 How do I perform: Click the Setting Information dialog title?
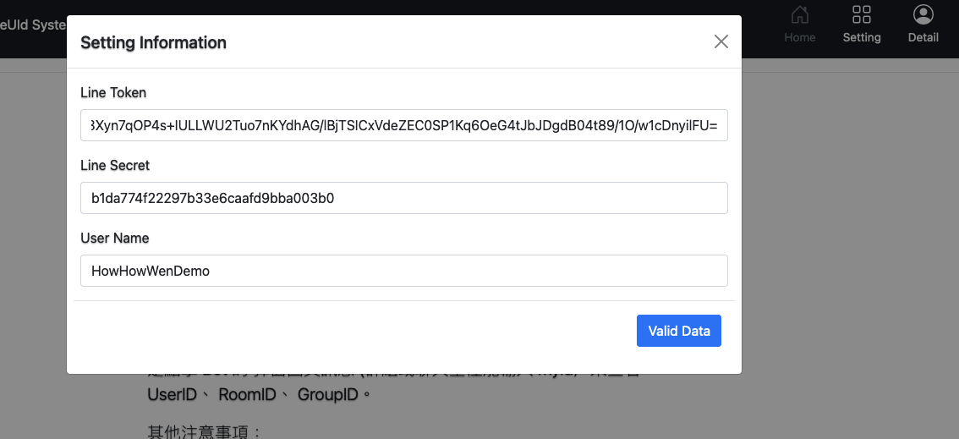[x=154, y=43]
